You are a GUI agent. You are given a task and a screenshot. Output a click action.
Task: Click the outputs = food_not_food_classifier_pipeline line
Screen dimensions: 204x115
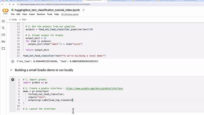click(59, 29)
